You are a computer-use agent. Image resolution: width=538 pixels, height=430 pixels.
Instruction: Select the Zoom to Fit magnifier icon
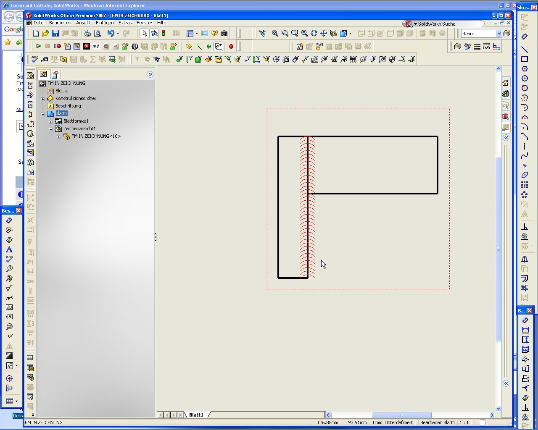point(275,34)
